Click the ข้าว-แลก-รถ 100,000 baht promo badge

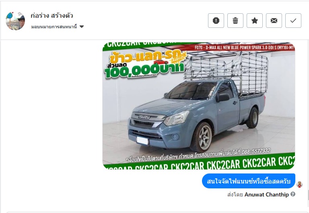[x=146, y=65]
